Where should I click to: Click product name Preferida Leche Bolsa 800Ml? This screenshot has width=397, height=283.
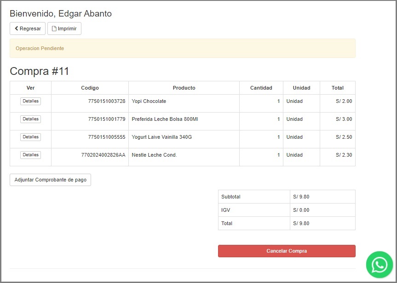165,119
